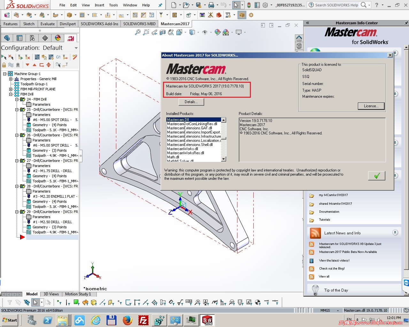Viewport: 409px width, 327px height.
Task: Expand the FBM Mill-FRONT PLANE node
Action: tap(11, 89)
